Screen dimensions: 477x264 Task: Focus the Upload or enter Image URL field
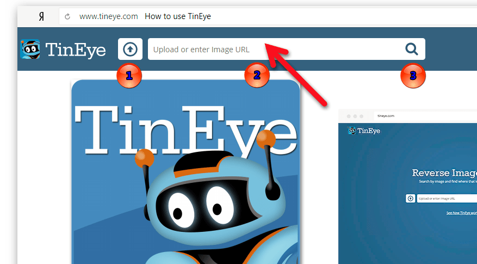coord(272,50)
